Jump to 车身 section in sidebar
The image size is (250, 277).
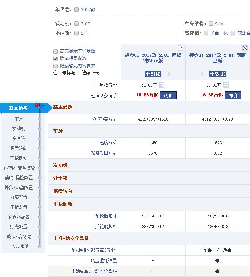point(19,119)
